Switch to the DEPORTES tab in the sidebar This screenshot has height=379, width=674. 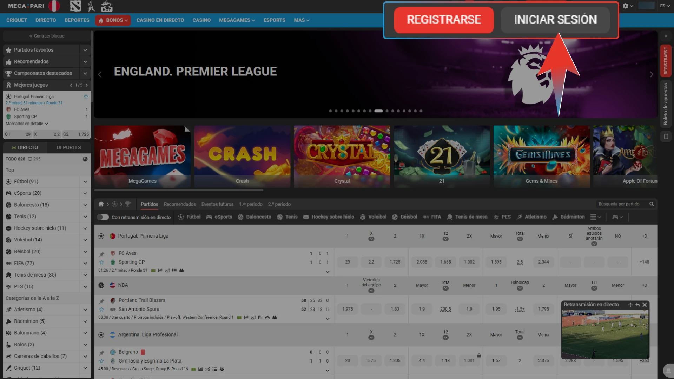[x=69, y=148]
